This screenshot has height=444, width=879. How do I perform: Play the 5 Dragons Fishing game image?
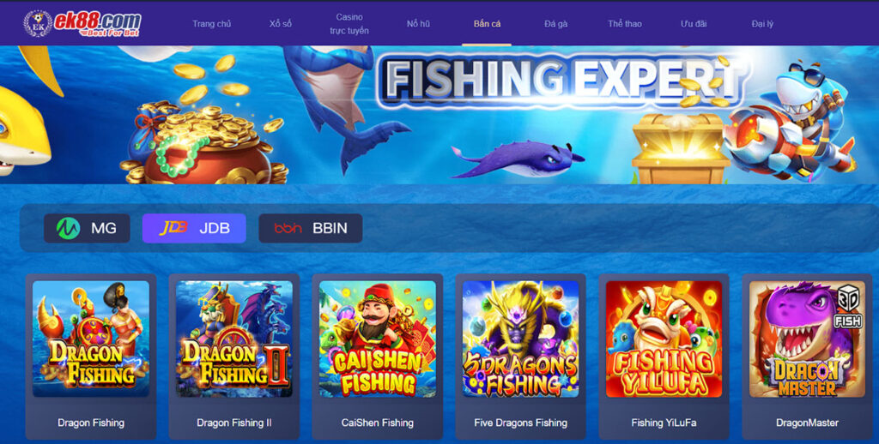[521, 339]
